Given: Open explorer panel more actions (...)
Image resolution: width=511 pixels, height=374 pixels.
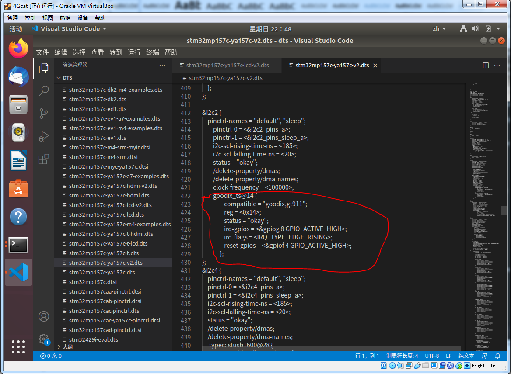Looking at the screenshot, I should pyautogui.click(x=162, y=66).
